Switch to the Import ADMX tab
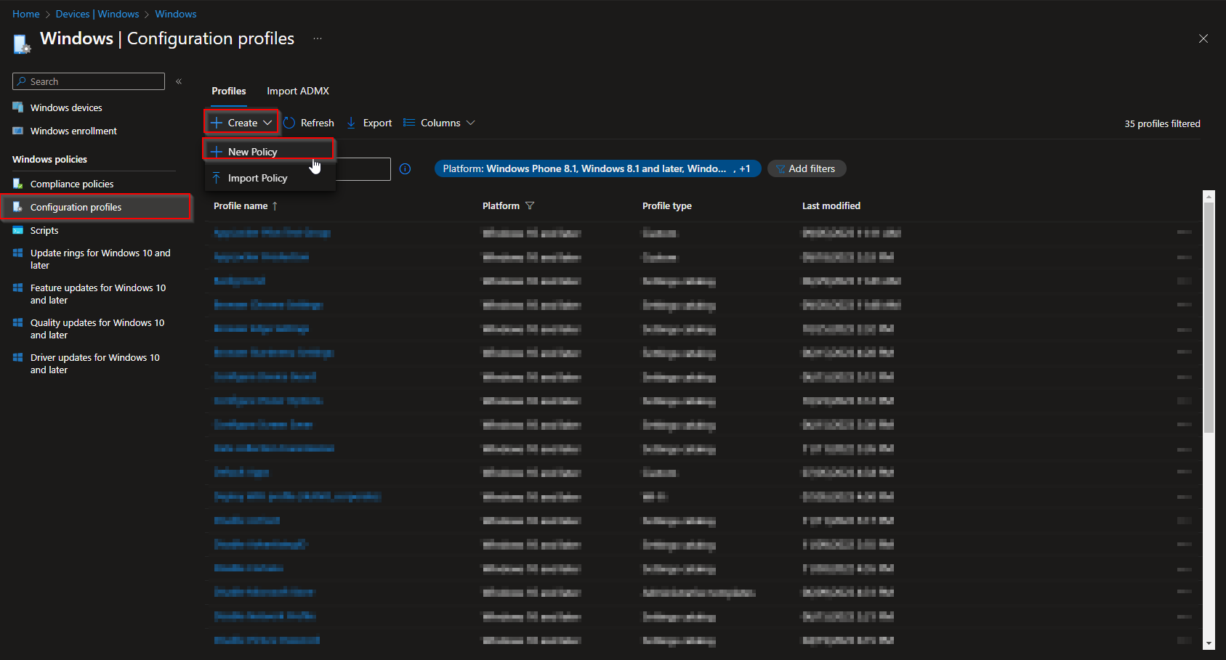Image resolution: width=1226 pixels, height=660 pixels. tap(297, 91)
